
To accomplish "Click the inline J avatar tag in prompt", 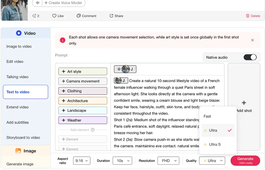I will (121, 81).
